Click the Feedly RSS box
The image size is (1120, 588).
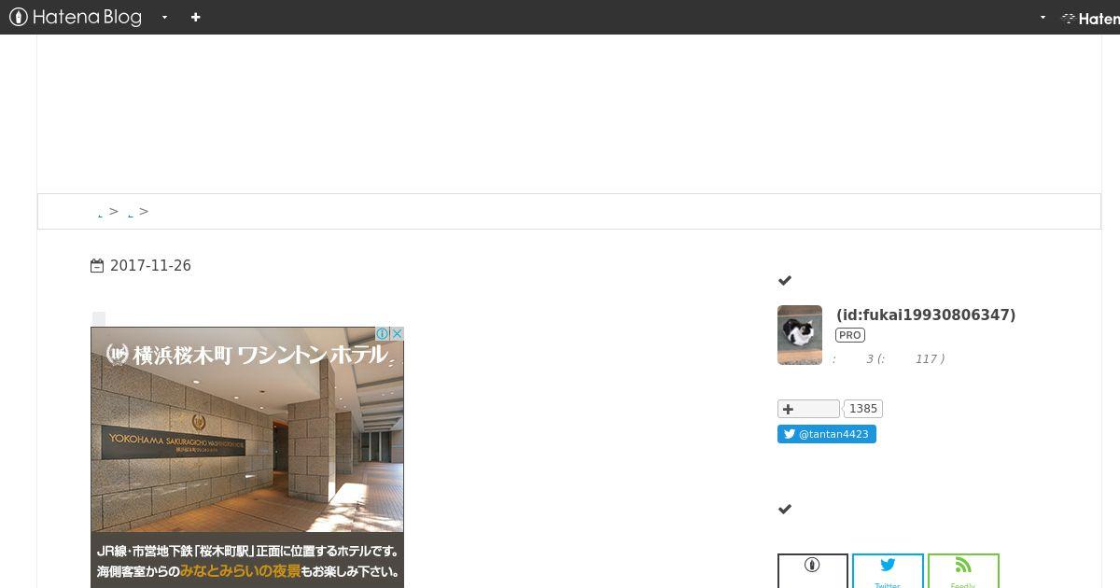(963, 571)
